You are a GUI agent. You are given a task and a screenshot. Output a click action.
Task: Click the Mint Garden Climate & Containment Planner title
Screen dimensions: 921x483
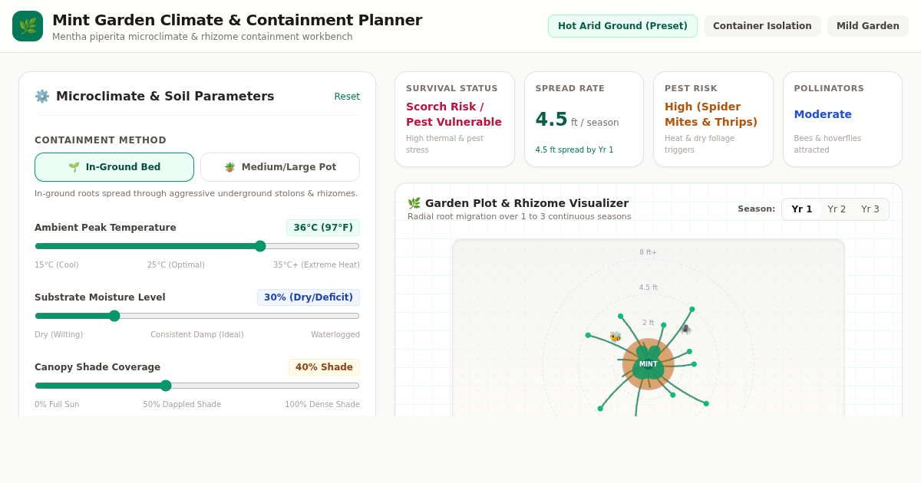pos(237,20)
